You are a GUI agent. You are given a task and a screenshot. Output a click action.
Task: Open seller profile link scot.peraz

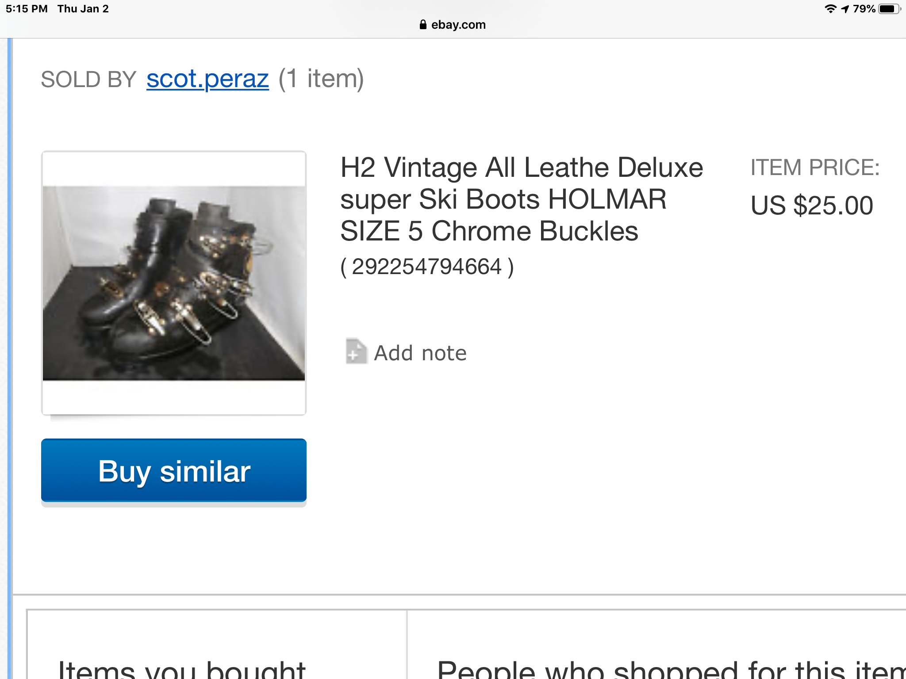(x=207, y=79)
